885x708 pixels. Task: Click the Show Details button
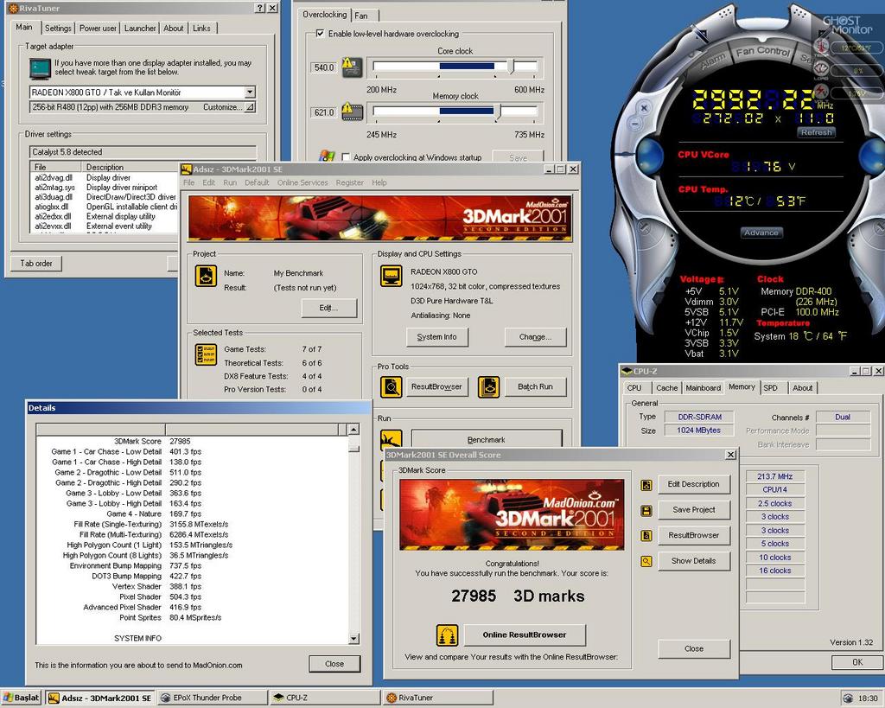(694, 561)
